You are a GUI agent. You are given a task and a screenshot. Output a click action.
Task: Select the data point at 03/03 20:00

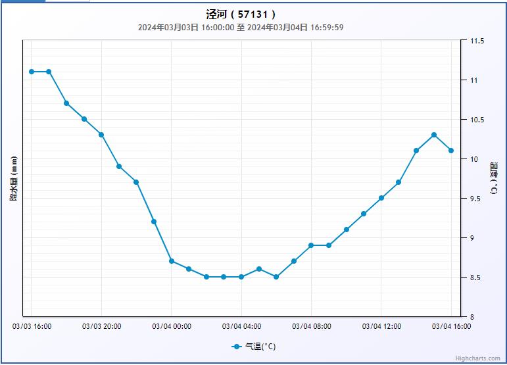click(101, 135)
